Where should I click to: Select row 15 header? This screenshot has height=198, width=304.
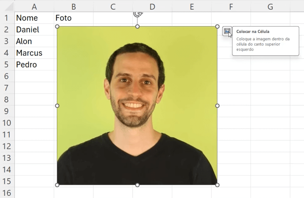tap(7, 181)
